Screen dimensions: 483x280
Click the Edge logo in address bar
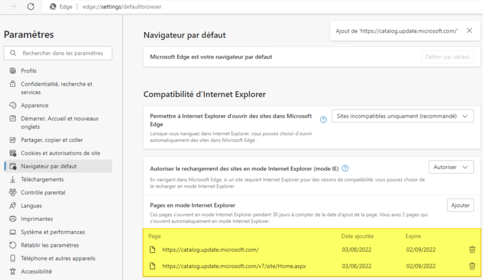pos(53,7)
